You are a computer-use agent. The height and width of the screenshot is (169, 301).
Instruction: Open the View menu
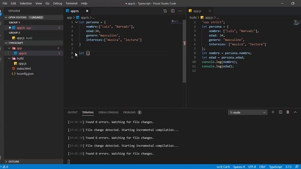click(39, 3)
